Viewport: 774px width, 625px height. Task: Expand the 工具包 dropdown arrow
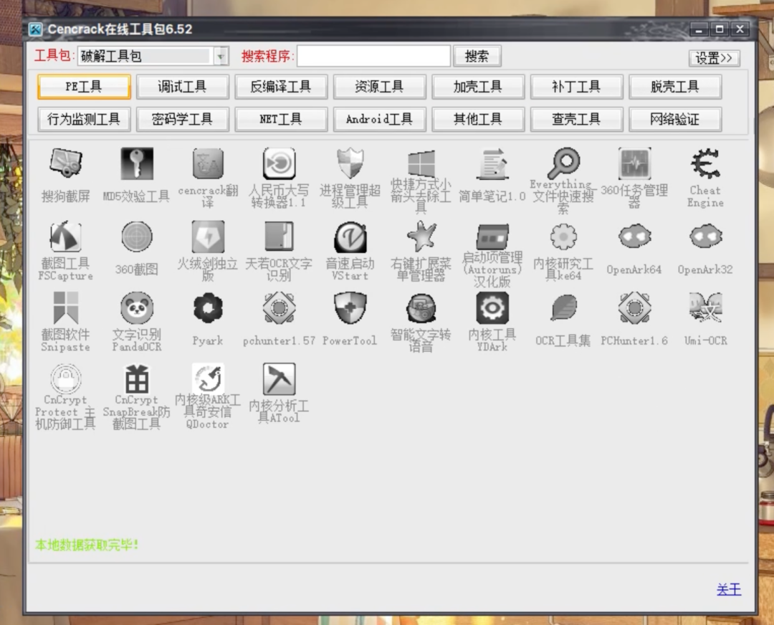(x=221, y=56)
